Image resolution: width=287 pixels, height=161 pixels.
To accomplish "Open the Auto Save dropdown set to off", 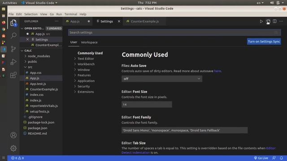I will click(x=162, y=79).
